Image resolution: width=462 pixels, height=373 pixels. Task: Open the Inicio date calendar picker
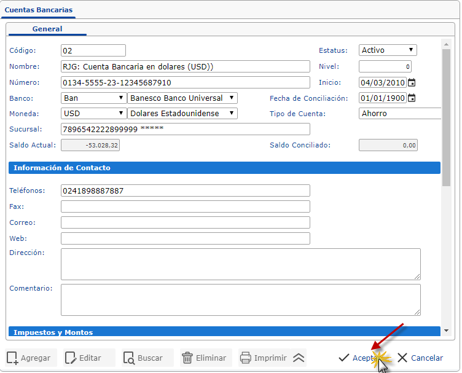412,82
